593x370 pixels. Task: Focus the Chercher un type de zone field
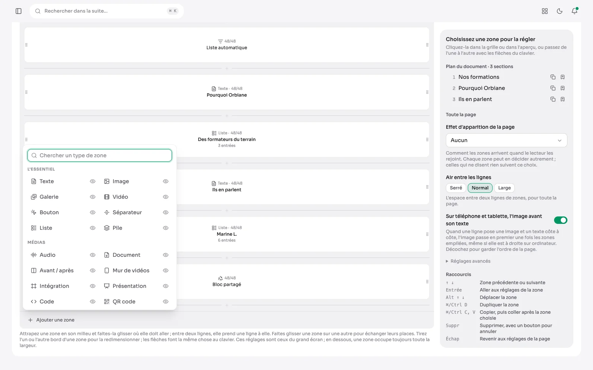click(100, 155)
